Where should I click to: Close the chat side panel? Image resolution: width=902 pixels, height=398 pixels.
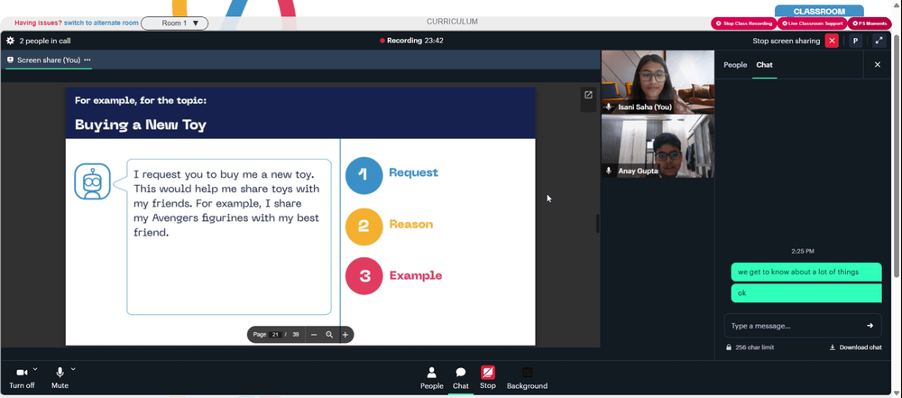pos(878,64)
